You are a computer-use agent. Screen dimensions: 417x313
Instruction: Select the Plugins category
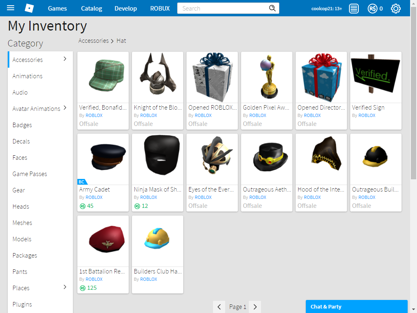pos(40,304)
